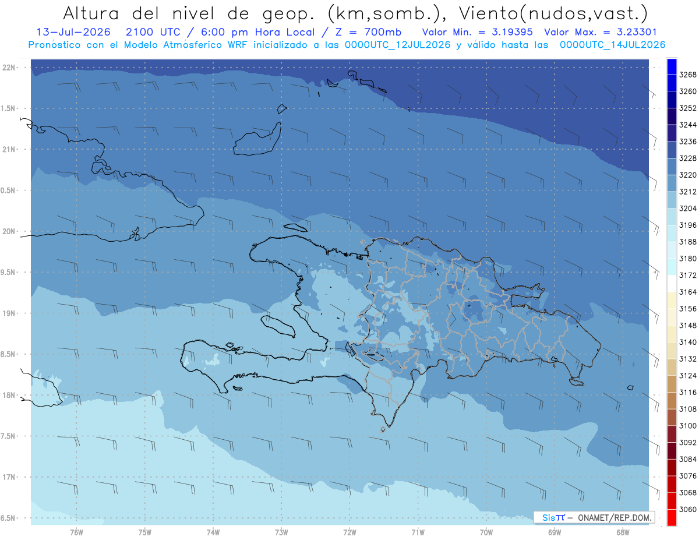The width and height of the screenshot is (699, 540).
Task: Click the '20N' latitude label
Action: (9, 232)
